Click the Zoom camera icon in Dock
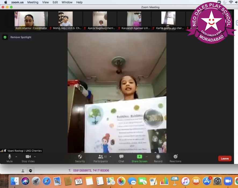This screenshot has width=238, height=188. tap(228, 181)
